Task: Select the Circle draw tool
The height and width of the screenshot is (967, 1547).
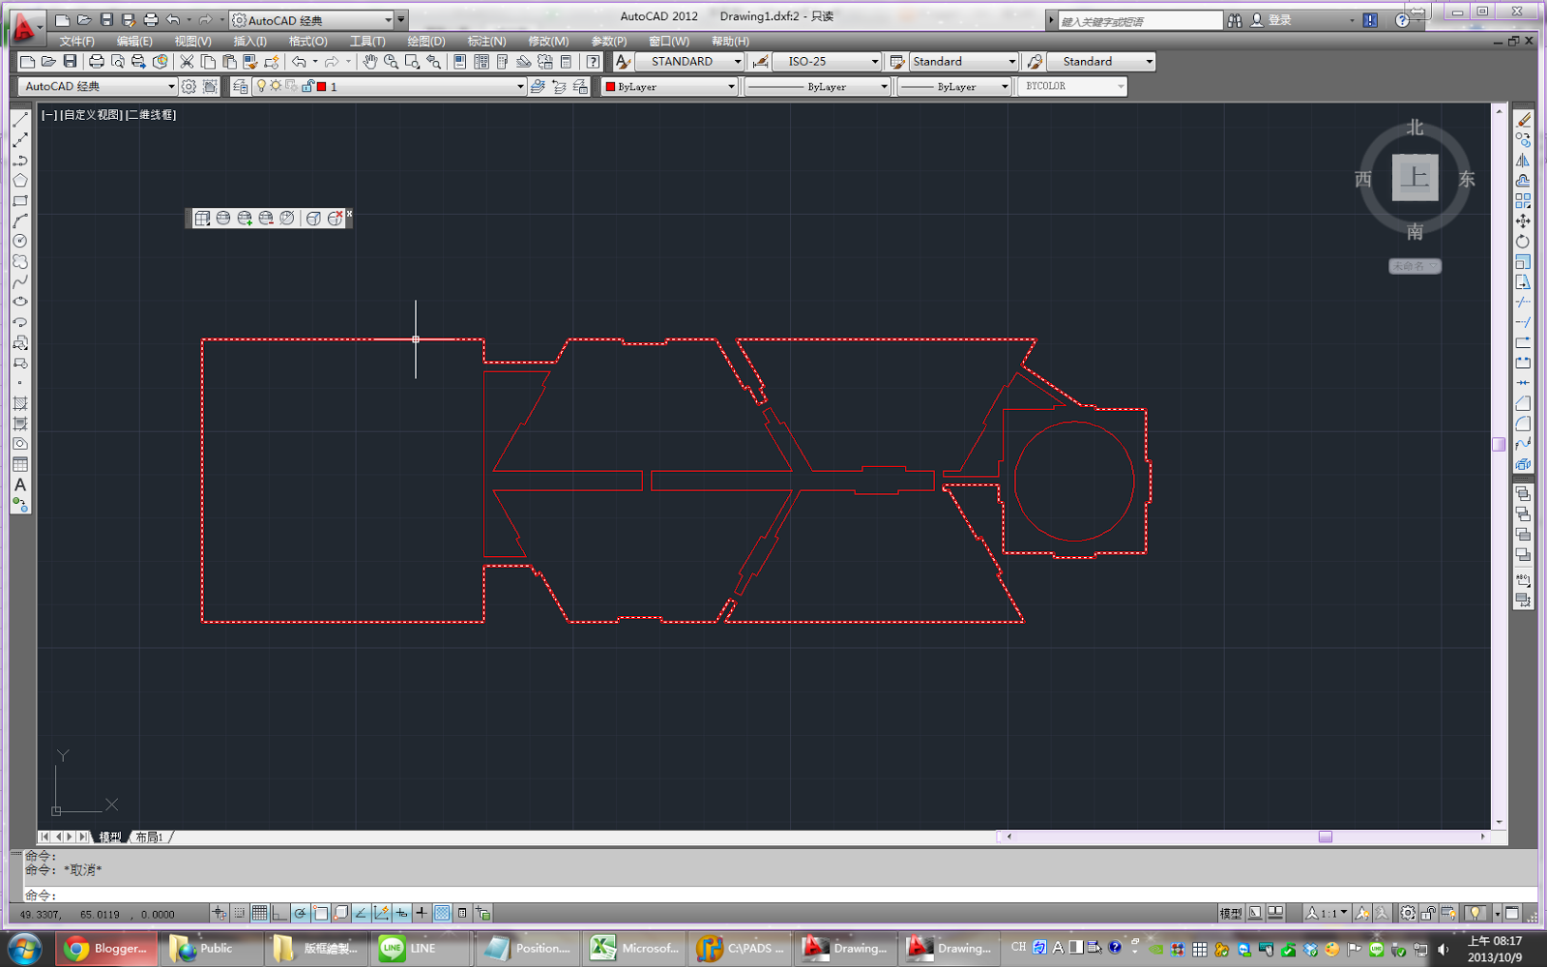Action: click(20, 241)
